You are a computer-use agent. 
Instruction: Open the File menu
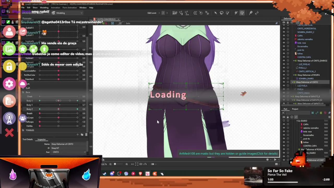[23, 8]
